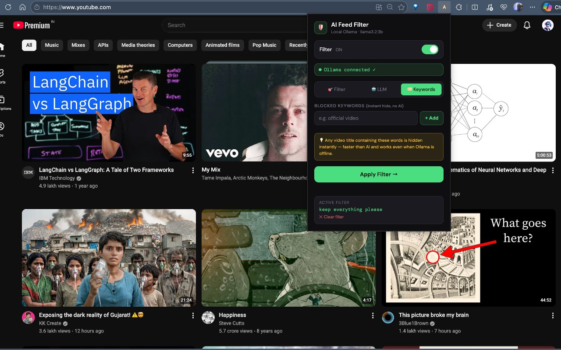Screen dimensions: 561x350
Task: Open the YouTube Home sidebar icon
Action: pyautogui.click(x=2, y=47)
